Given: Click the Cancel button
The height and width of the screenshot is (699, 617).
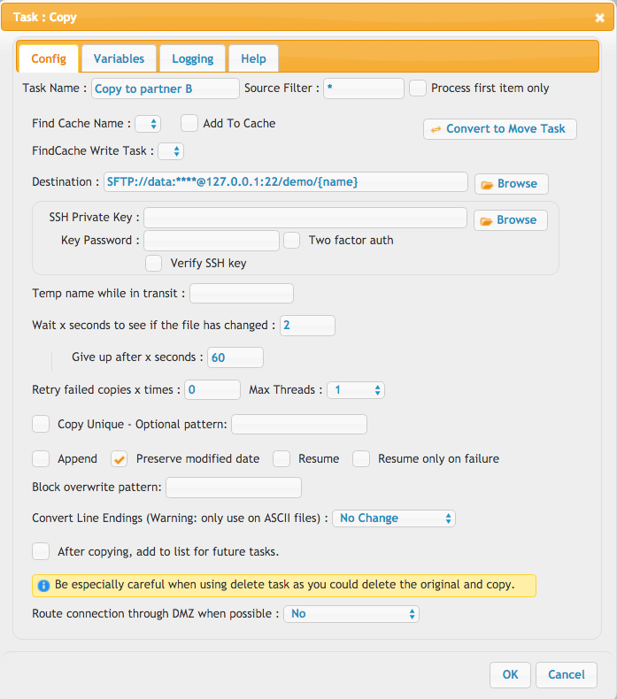Looking at the screenshot, I should click(x=567, y=674).
